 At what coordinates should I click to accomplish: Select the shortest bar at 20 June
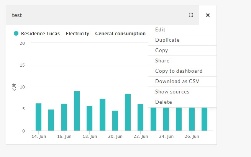[x=115, y=121]
